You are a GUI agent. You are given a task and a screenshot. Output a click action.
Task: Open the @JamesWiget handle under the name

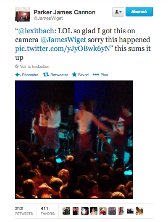coord(48,18)
